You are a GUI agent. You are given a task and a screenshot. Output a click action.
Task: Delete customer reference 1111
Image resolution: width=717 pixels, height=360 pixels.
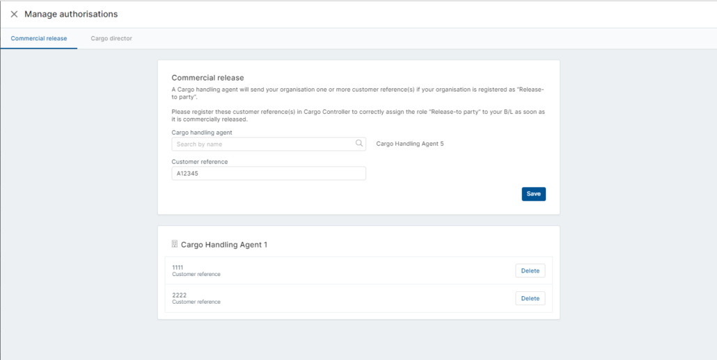coord(530,270)
